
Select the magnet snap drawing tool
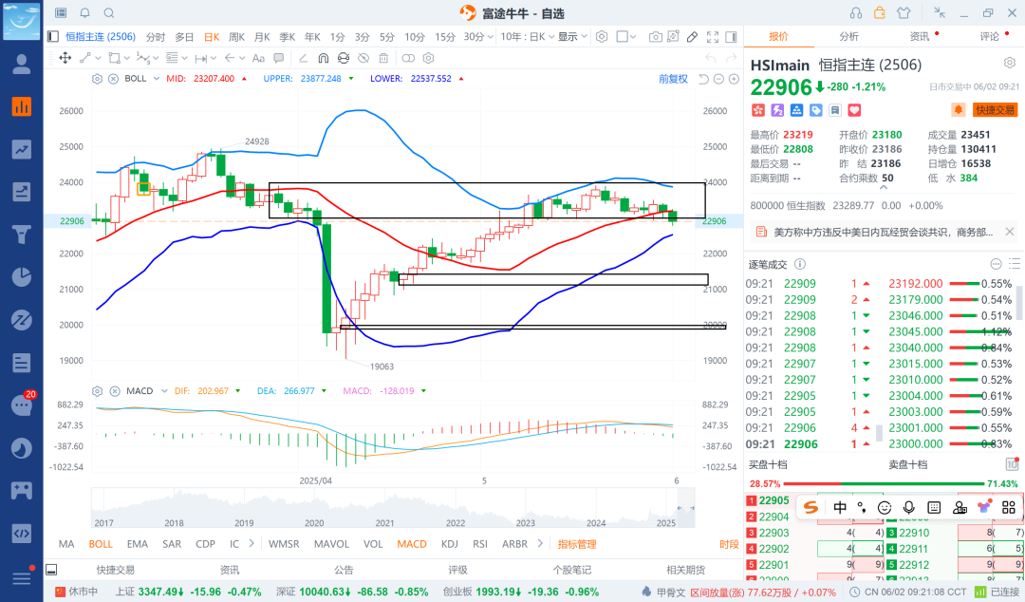[323, 58]
